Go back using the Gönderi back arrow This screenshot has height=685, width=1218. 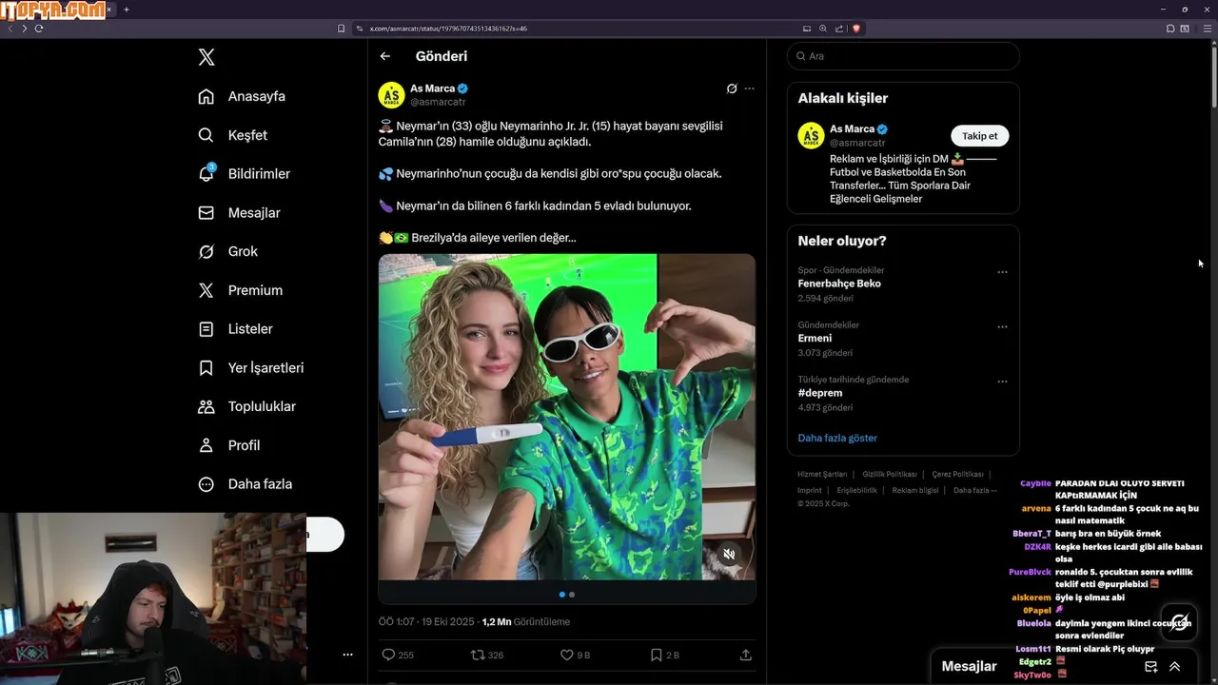385,56
